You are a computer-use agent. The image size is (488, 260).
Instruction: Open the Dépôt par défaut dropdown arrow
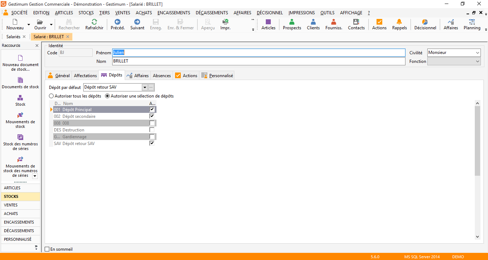(x=145, y=87)
